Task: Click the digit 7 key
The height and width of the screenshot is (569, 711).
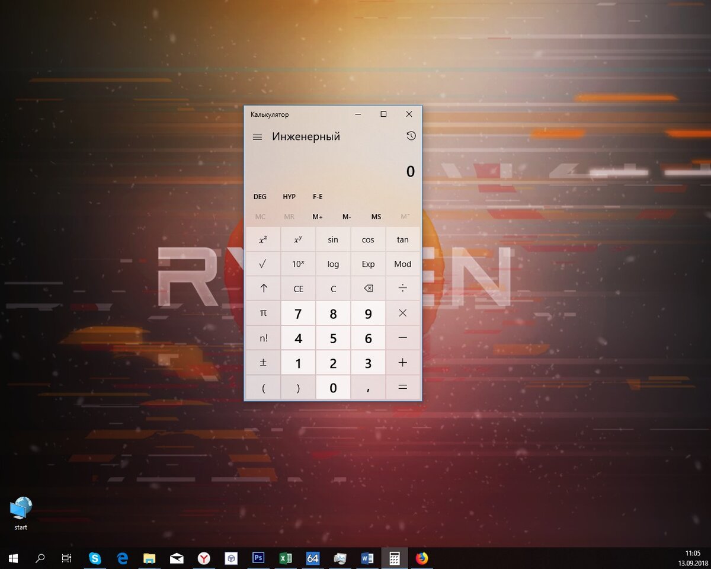Action: pos(298,314)
